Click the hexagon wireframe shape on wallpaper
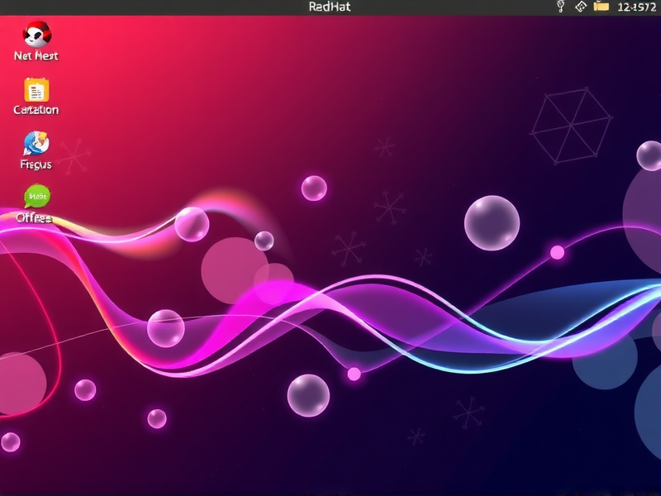This screenshot has height=496, width=661. pyautogui.click(x=570, y=126)
